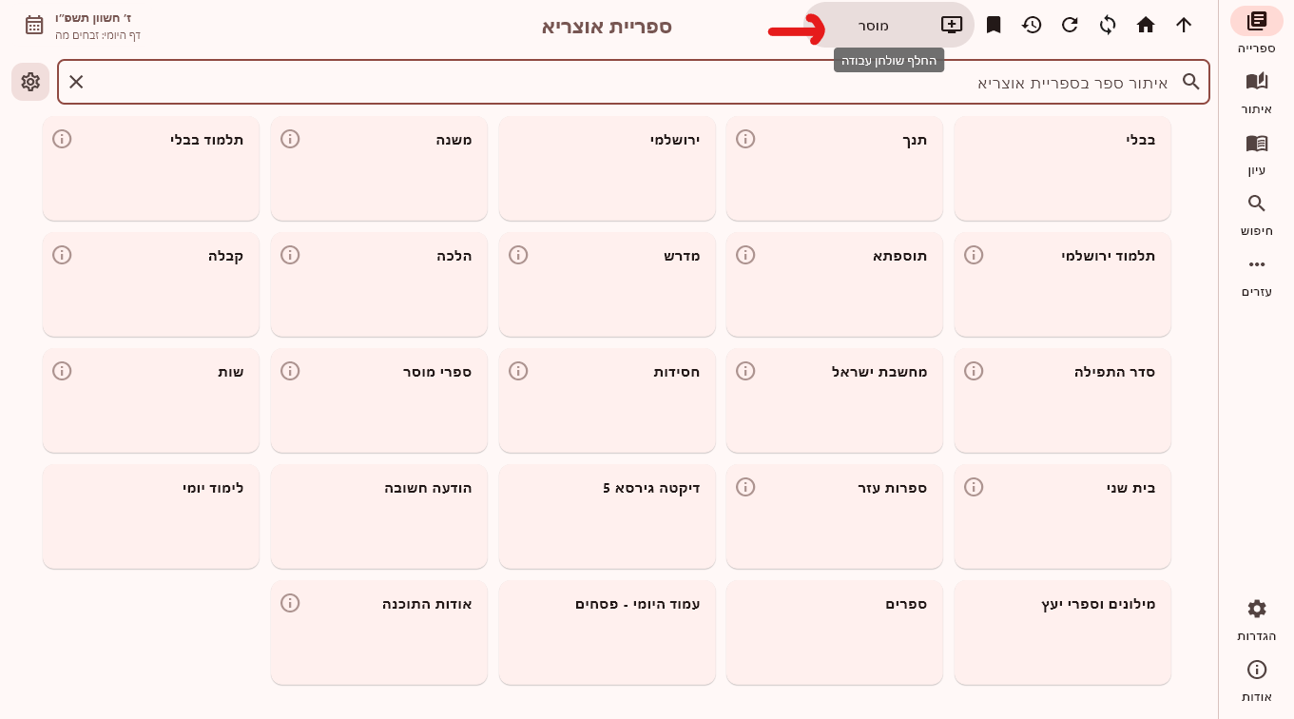The height and width of the screenshot is (719, 1294).
Task: Go home using the home icon
Action: pyautogui.click(x=1146, y=25)
